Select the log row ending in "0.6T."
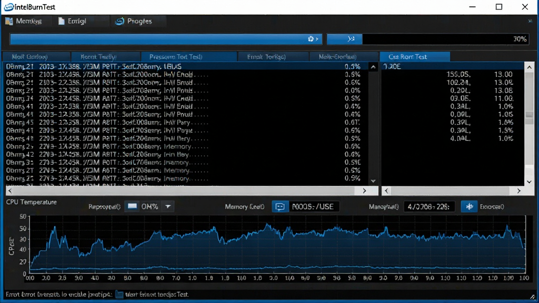Screen dimensions: 539x303 [x=186, y=123]
